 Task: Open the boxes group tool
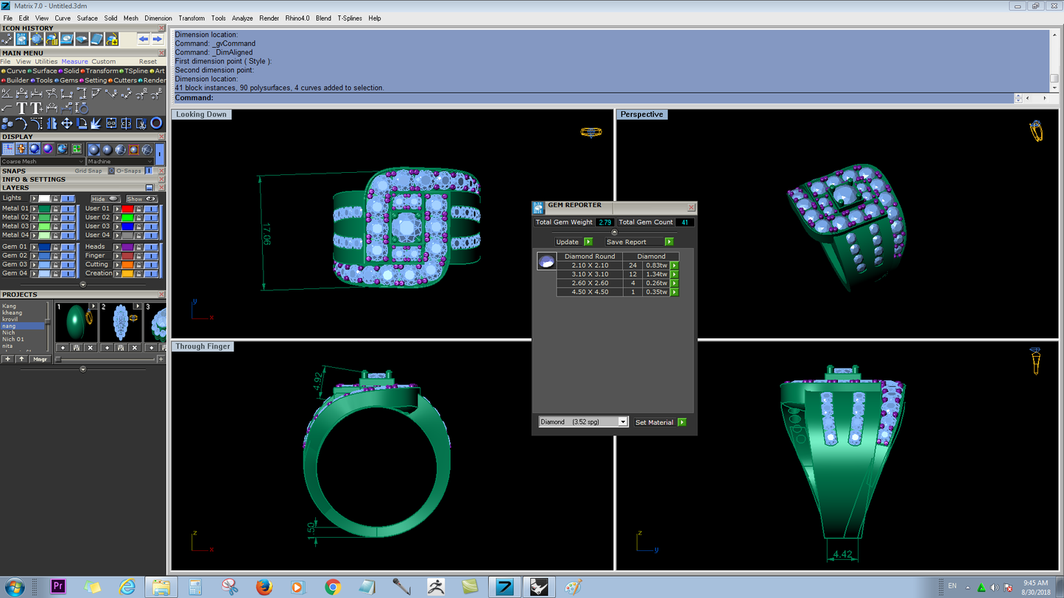coord(7,124)
